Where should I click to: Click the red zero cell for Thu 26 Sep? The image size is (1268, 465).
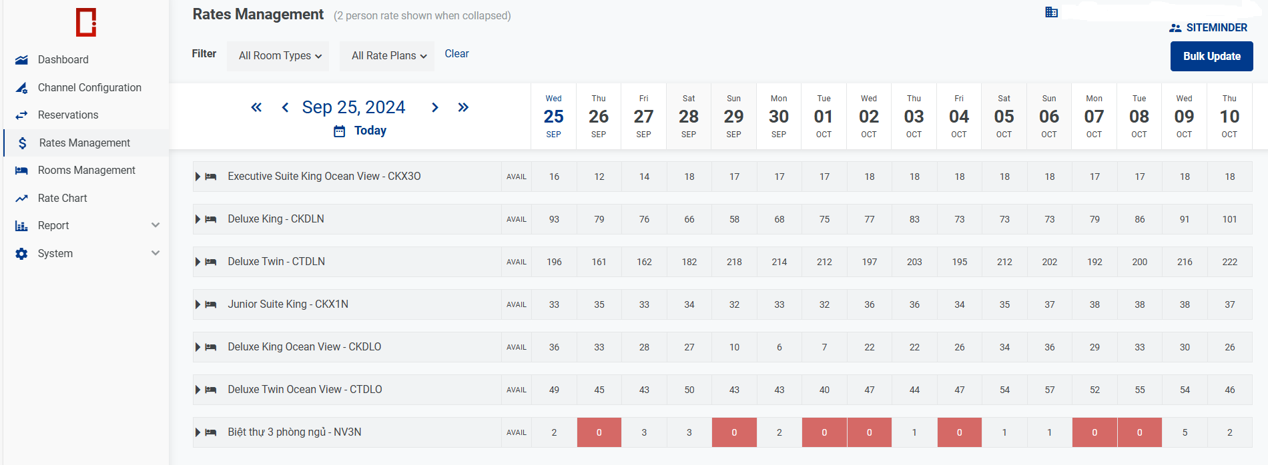(599, 432)
